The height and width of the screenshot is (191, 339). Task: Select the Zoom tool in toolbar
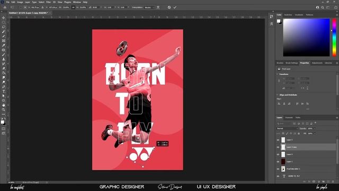point(4,110)
